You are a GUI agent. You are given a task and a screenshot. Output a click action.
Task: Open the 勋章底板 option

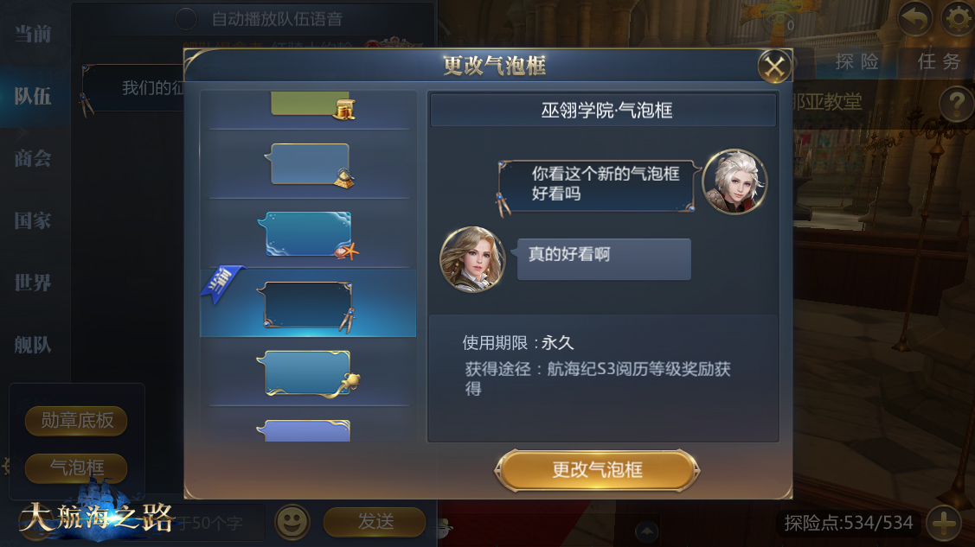click(x=76, y=421)
